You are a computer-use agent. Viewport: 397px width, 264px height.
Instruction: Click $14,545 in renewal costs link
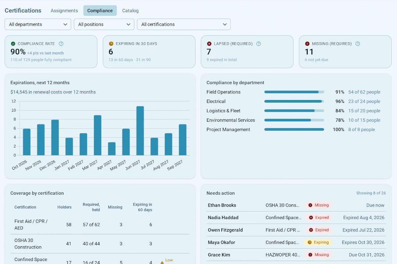[x=53, y=92]
